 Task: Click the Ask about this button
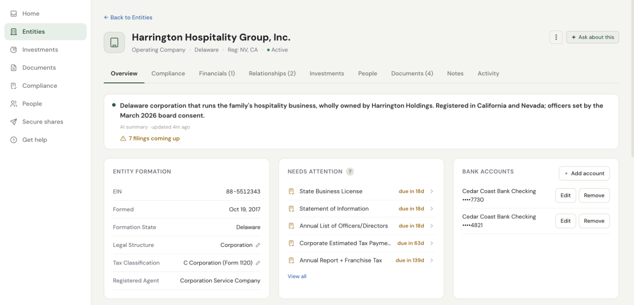click(x=592, y=37)
